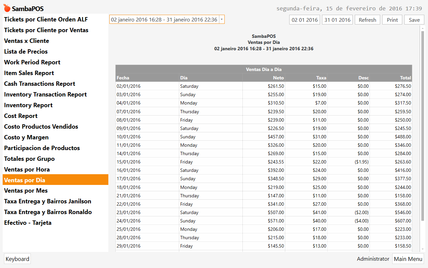Image resolution: width=428 pixels, height=268 pixels.
Task: Open the date range dropdown arrow
Action: tap(222, 20)
